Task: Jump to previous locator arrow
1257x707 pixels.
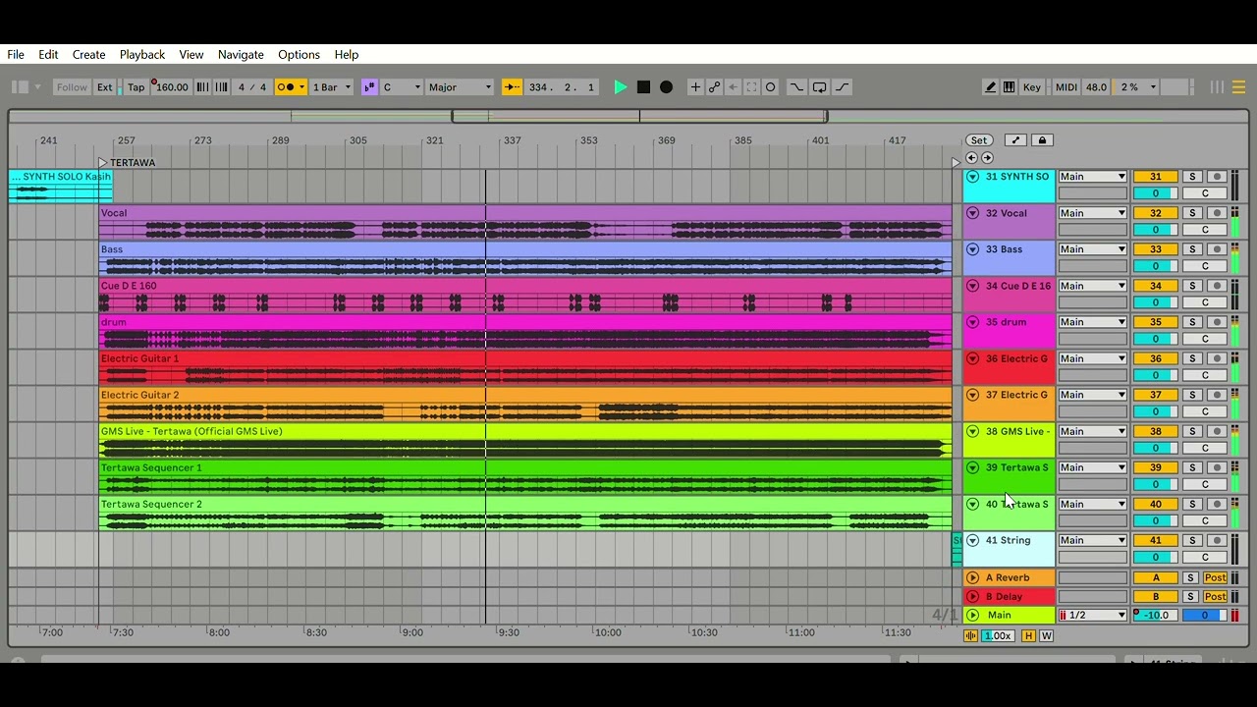Action: pos(971,158)
